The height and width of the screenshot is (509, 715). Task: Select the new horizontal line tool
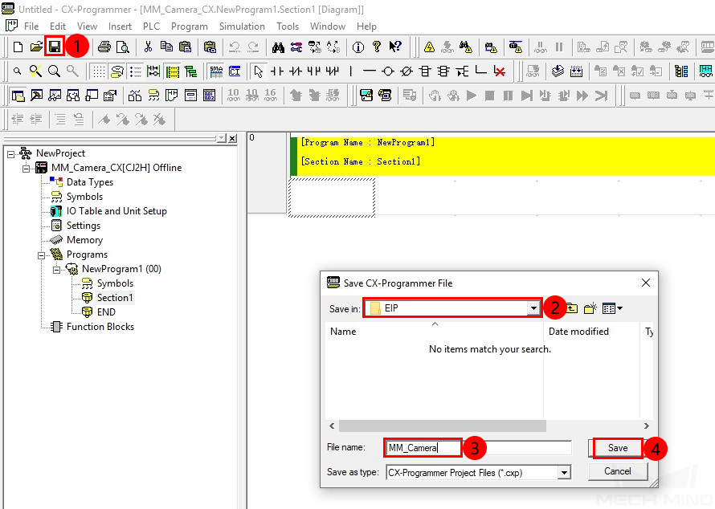click(x=370, y=71)
